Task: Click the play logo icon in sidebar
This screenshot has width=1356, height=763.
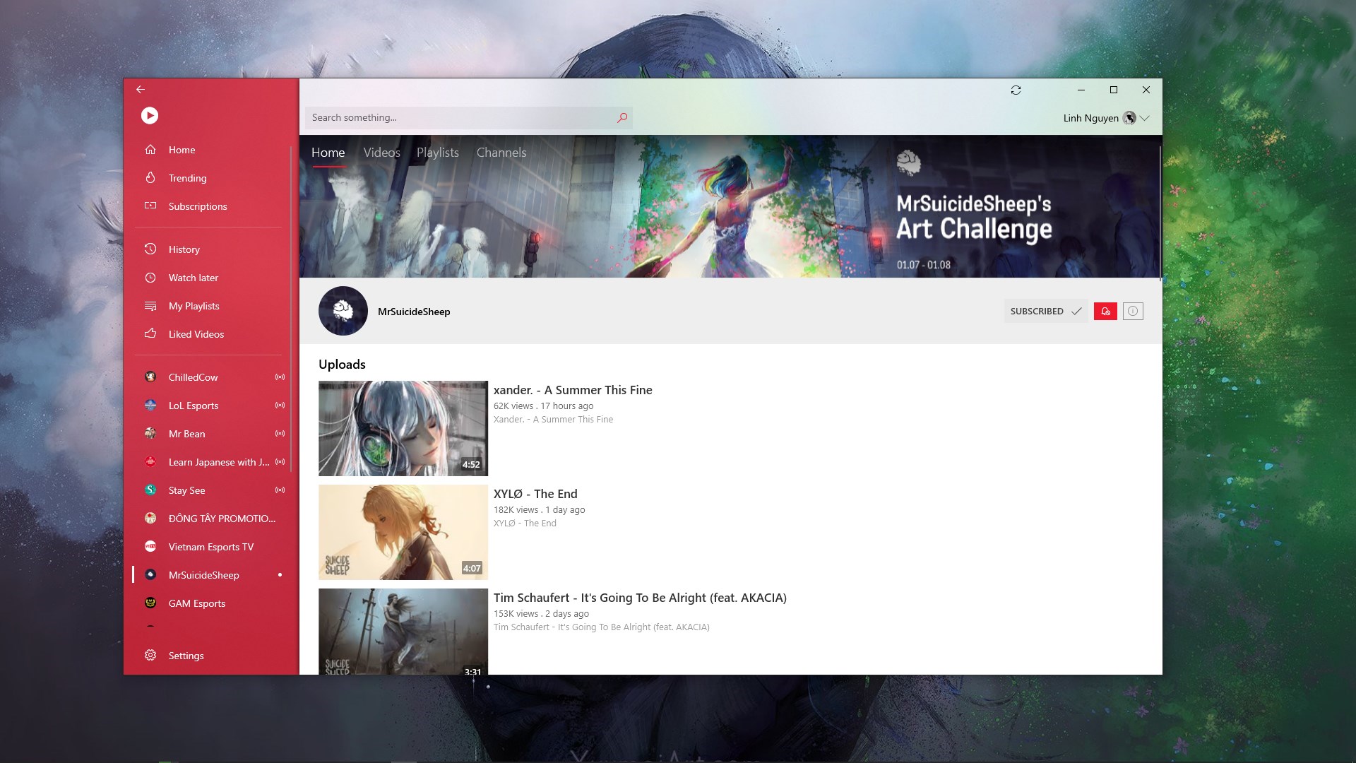Action: point(150,115)
